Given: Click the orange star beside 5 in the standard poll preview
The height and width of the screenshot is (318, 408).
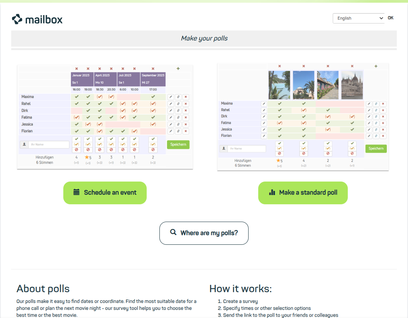Looking at the screenshot, I should 278,160.
